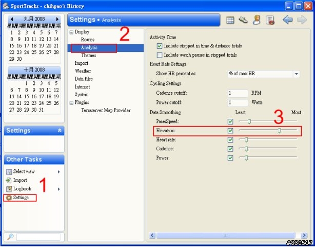The width and height of the screenshot is (315, 247).
Task: Select Internet in the settings tree
Action: pos(82,87)
